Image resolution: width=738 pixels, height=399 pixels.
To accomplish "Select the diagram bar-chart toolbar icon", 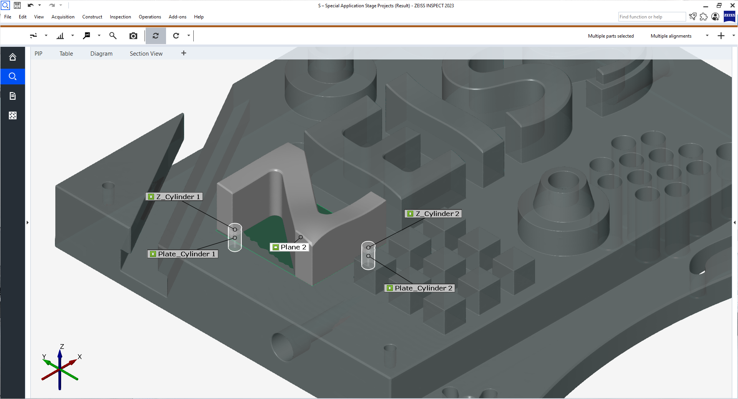I will (60, 36).
